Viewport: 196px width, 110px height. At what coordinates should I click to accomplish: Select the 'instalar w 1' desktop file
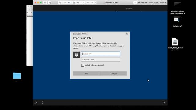pyautogui.click(x=178, y=22)
